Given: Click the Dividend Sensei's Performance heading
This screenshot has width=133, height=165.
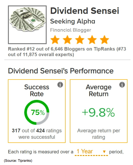Looking at the screenshot, I should pyautogui.click(x=61, y=71).
